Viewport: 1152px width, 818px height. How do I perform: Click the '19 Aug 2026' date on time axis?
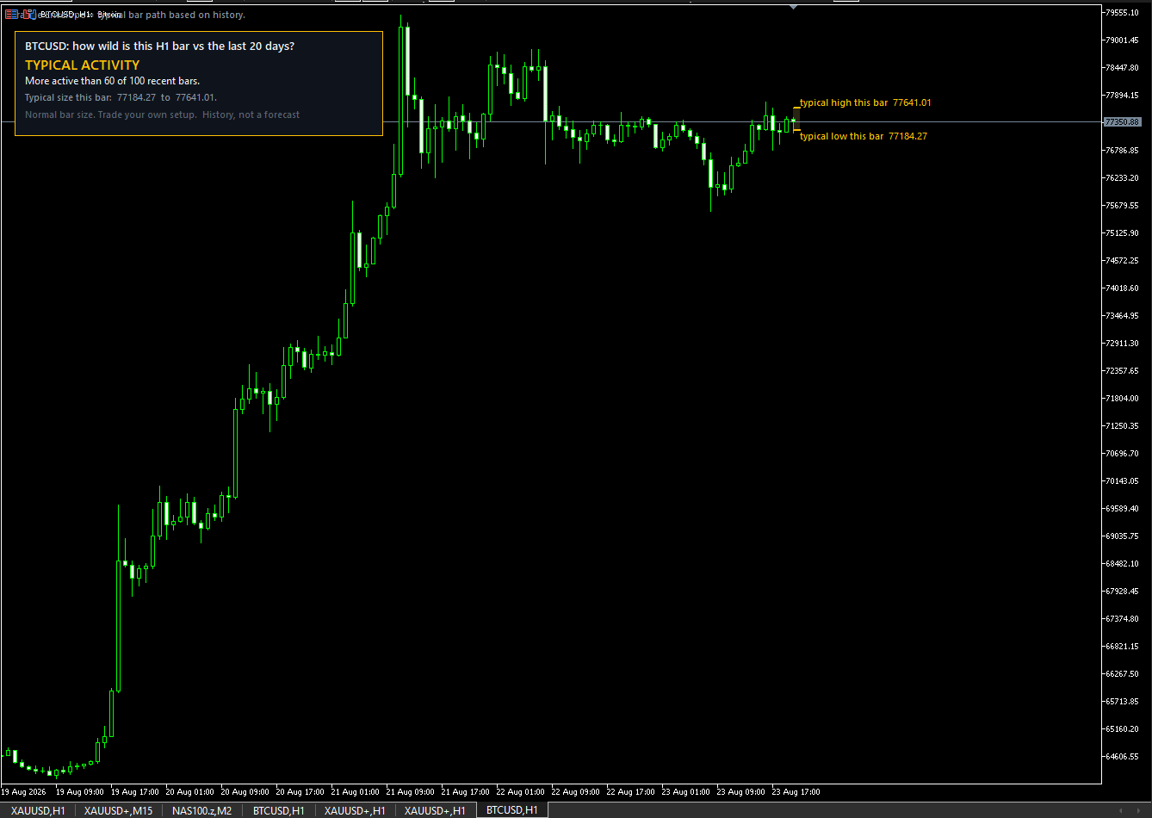[x=24, y=791]
